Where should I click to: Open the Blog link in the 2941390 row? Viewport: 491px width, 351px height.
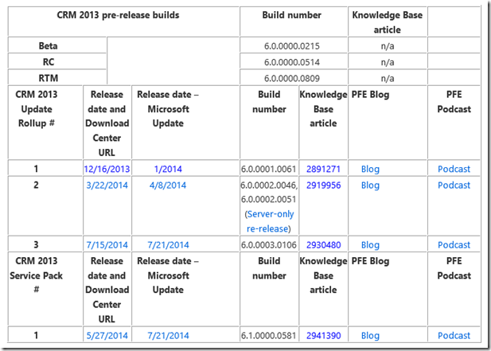click(x=370, y=336)
